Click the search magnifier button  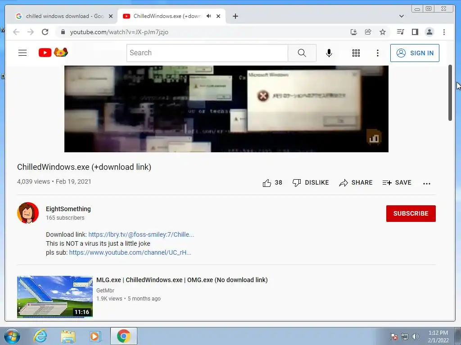[x=302, y=53]
